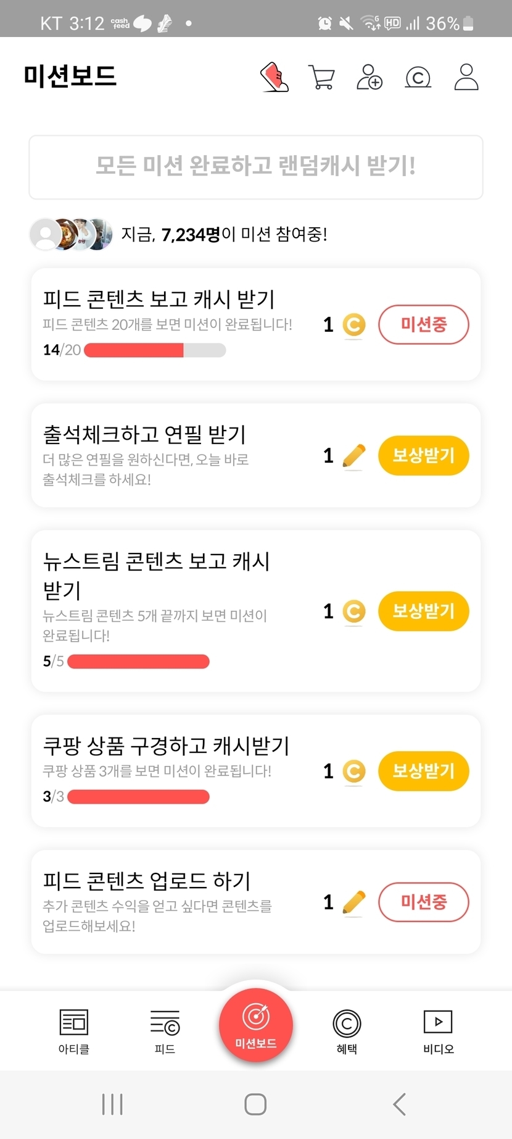
Task: Switch to the 아티클 tab
Action: (x=74, y=1030)
